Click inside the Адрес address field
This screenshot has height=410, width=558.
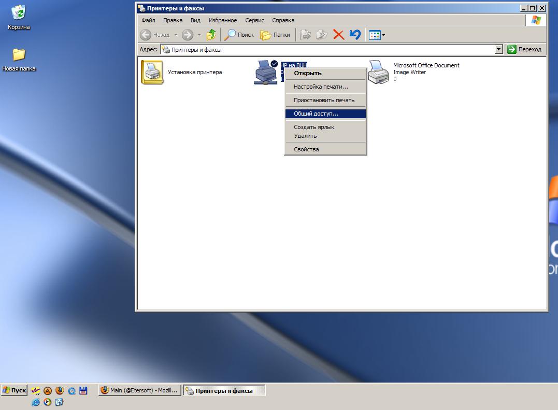click(326, 50)
